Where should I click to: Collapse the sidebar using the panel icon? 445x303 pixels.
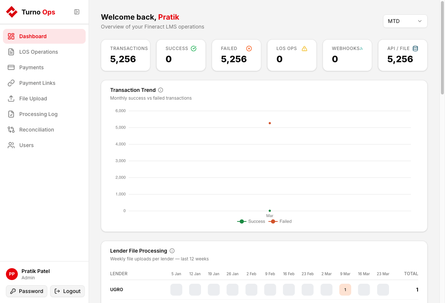(77, 12)
